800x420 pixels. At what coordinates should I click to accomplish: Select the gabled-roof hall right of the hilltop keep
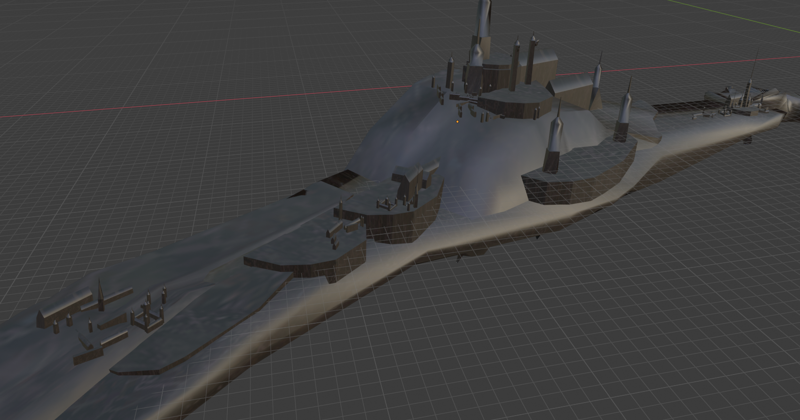point(572,90)
